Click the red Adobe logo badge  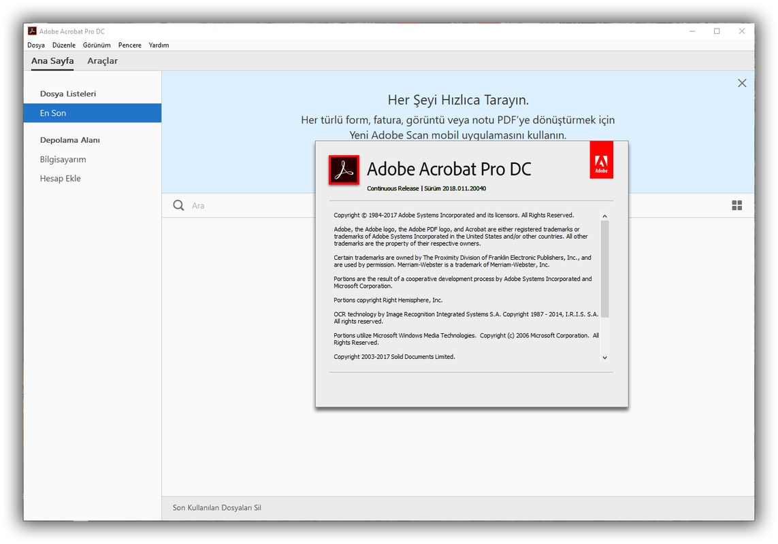601,160
